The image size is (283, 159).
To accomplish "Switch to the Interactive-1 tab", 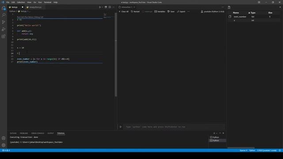I will click(127, 7).
